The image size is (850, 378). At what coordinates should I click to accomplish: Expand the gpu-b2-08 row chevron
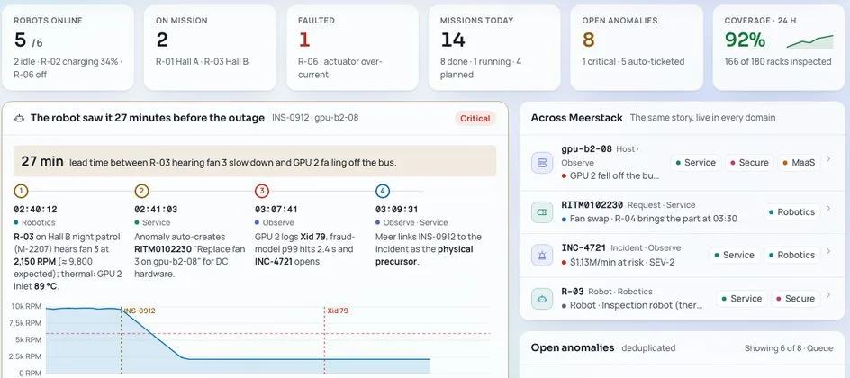(828, 160)
